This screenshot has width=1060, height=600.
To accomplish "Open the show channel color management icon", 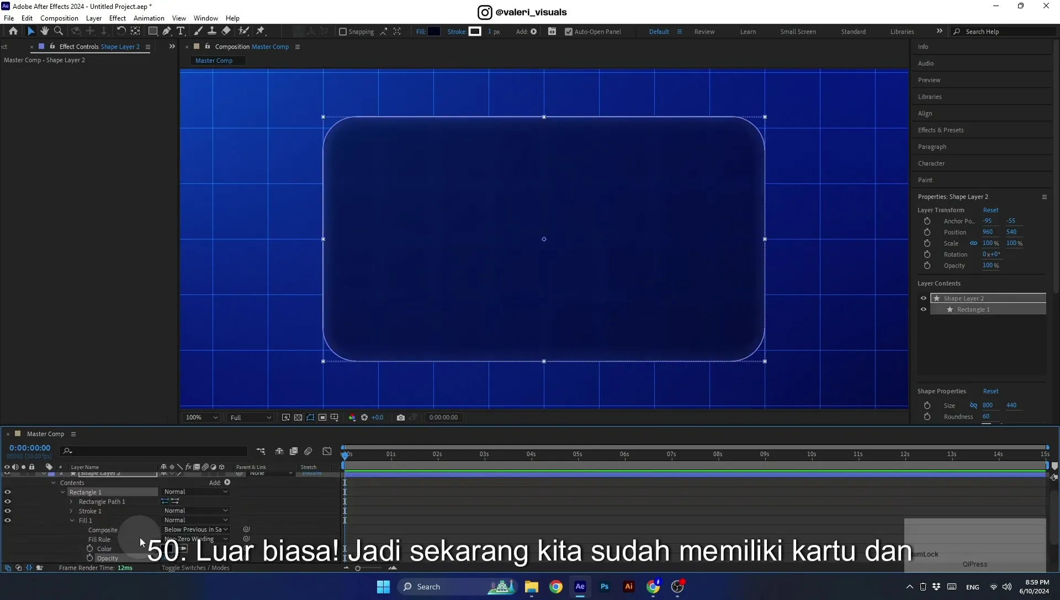I will pyautogui.click(x=352, y=417).
